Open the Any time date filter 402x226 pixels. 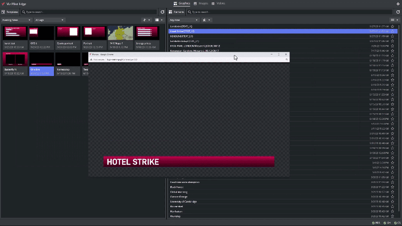[x=184, y=20]
